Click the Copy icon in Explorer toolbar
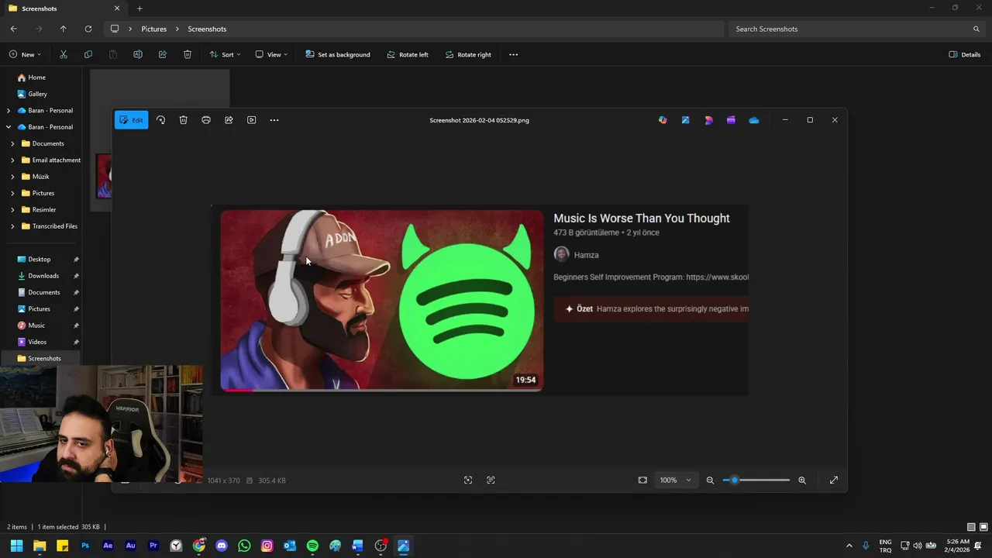 click(x=88, y=55)
